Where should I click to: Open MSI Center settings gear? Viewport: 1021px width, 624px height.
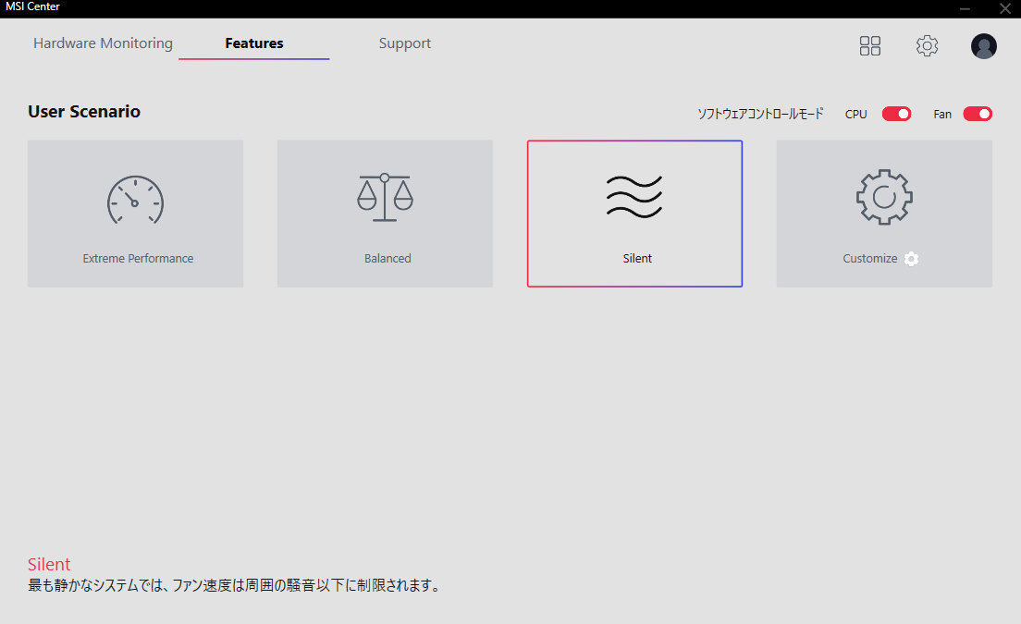(927, 45)
